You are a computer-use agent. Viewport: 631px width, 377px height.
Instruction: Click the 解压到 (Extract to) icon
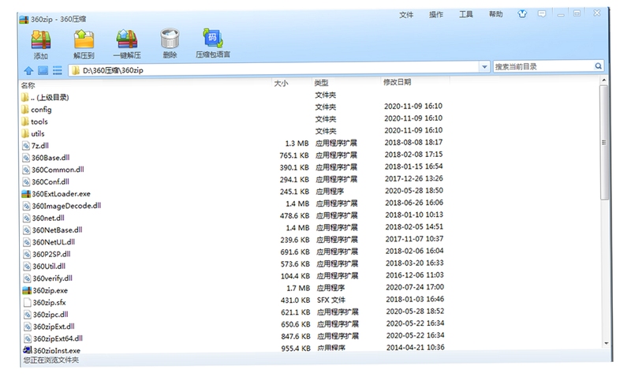(84, 39)
